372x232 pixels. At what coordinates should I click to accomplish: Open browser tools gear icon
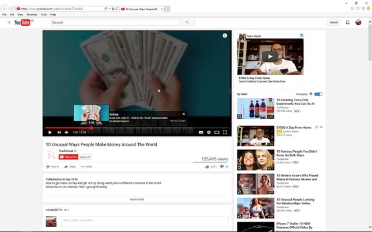pos(363,8)
